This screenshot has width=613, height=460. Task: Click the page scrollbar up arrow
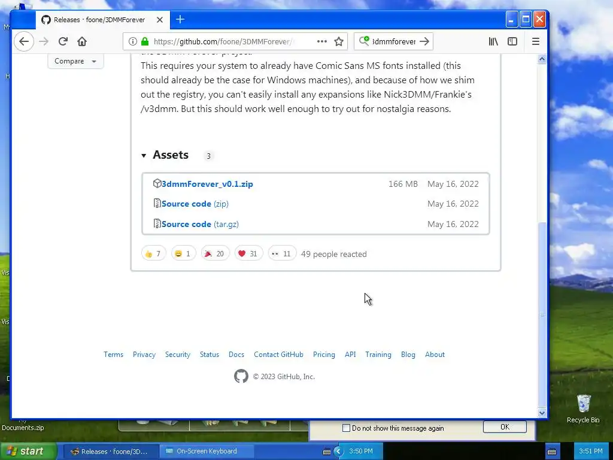tap(542, 59)
